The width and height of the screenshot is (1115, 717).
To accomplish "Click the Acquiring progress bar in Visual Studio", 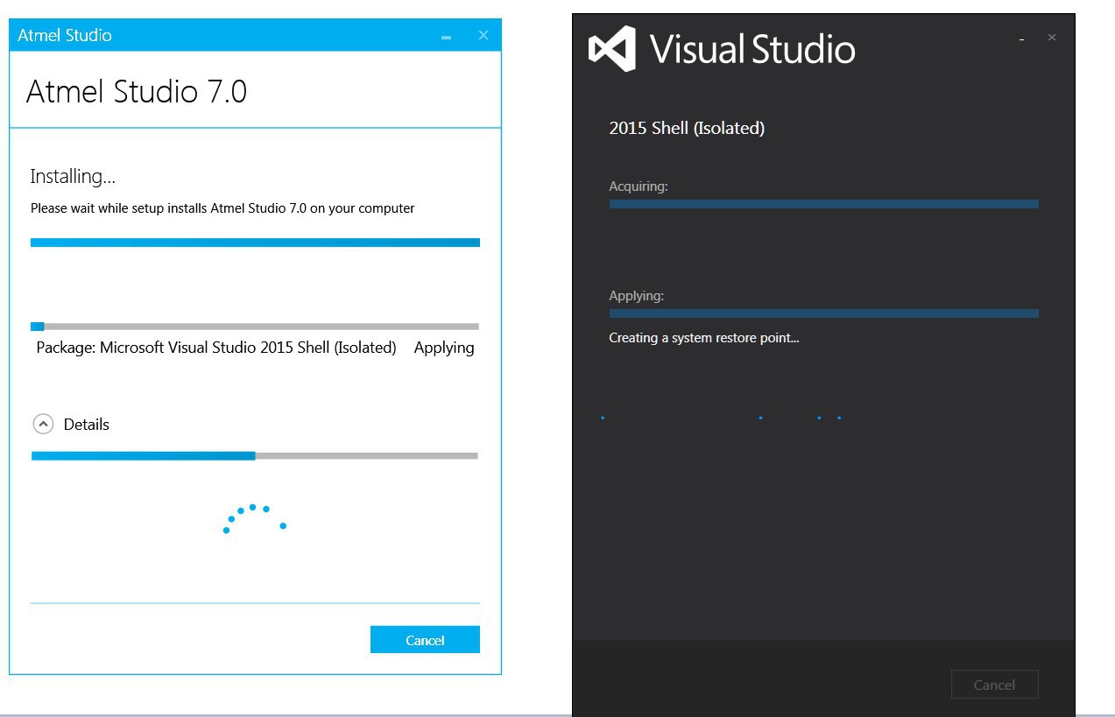I will pos(824,204).
